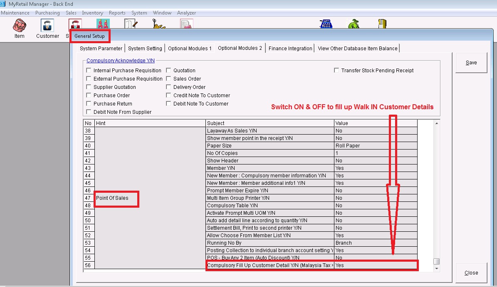Tick the Sales Order checkbox
The image size is (497, 287).
tap(169, 79)
